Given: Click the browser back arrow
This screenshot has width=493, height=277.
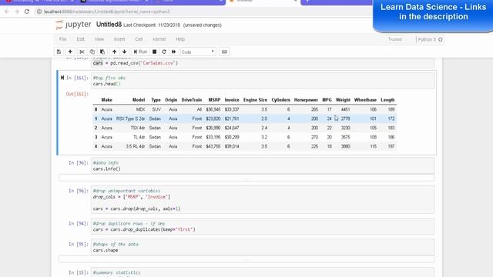Looking at the screenshot, I should click(x=7, y=12).
